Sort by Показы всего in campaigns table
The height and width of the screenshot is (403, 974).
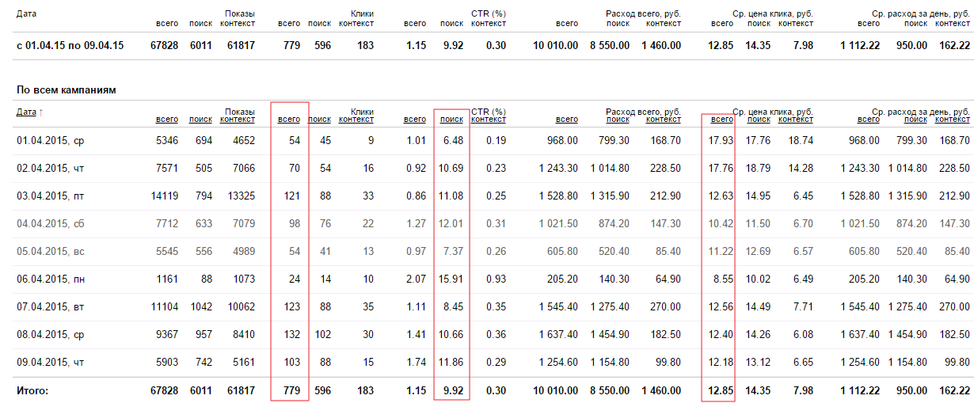[167, 120]
